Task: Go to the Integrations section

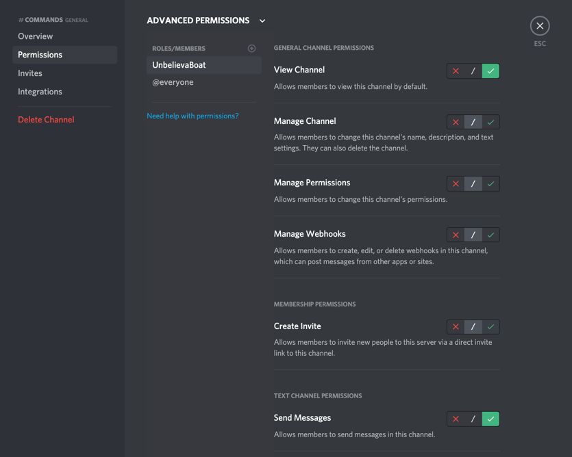Action: pos(40,92)
